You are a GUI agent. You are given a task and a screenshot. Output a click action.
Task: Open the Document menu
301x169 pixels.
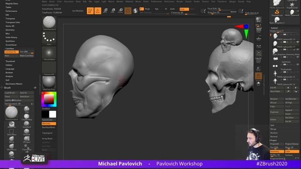pyautogui.click(x=69, y=1)
